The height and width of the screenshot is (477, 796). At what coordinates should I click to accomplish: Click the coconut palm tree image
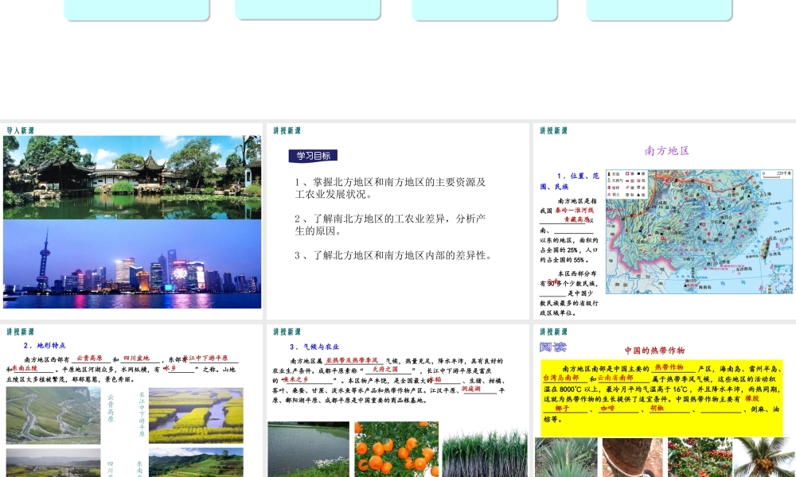tap(763, 457)
